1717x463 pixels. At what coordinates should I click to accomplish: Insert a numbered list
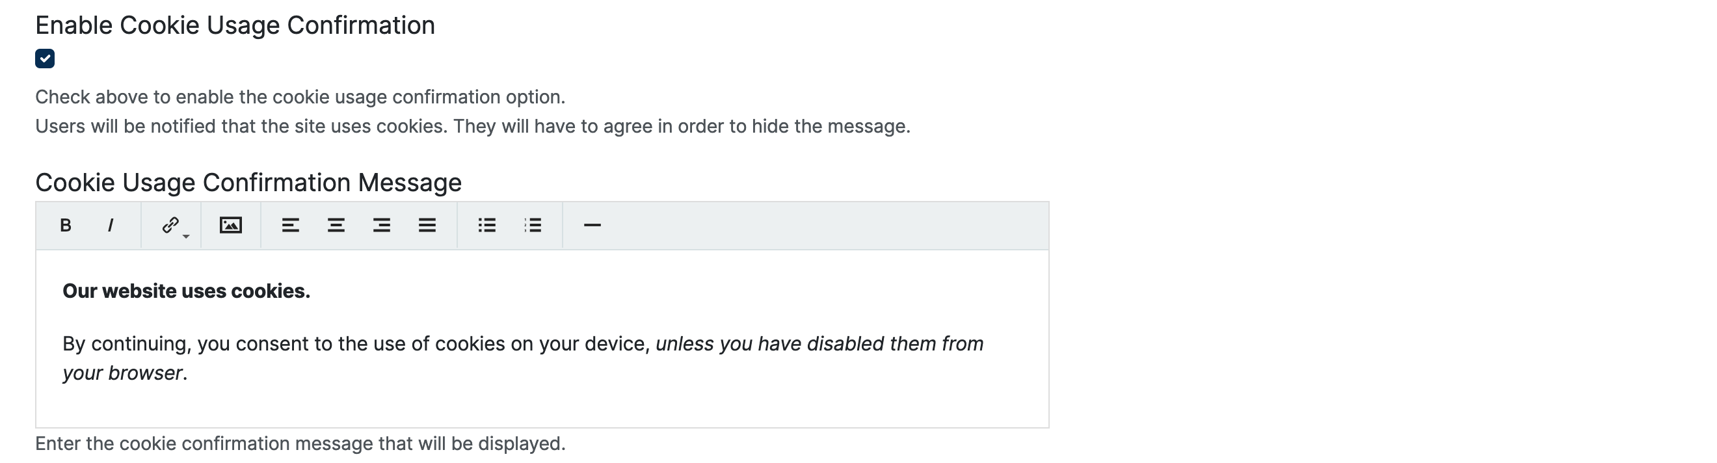point(533,226)
